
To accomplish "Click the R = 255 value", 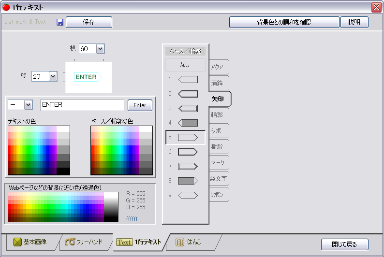I will (136, 194).
